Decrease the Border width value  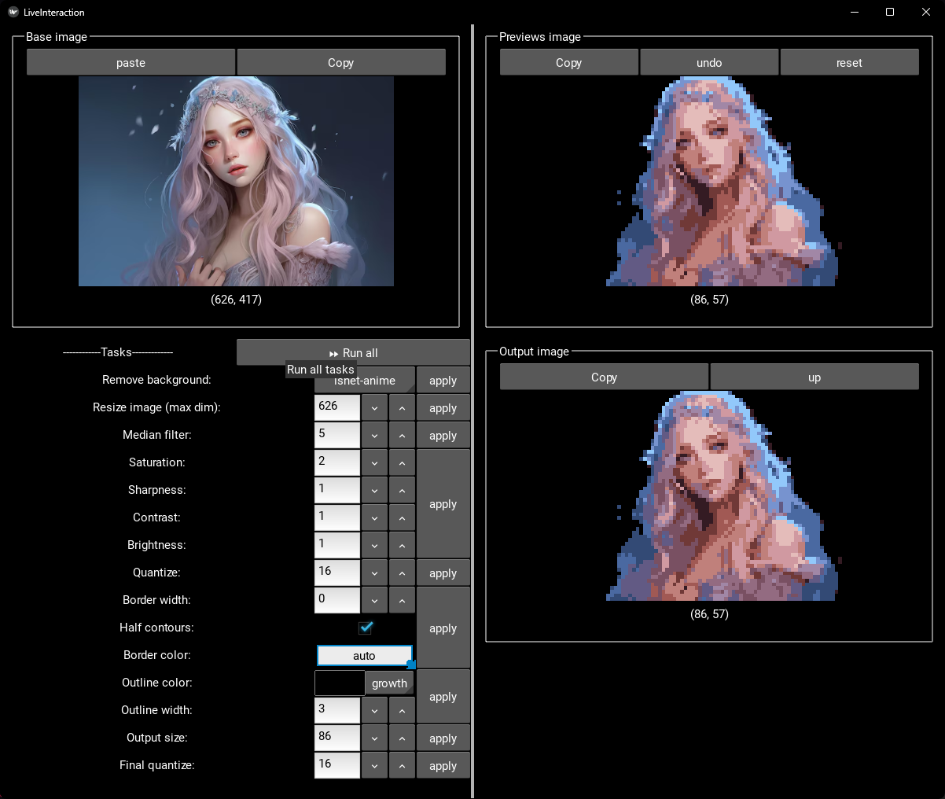coord(374,601)
